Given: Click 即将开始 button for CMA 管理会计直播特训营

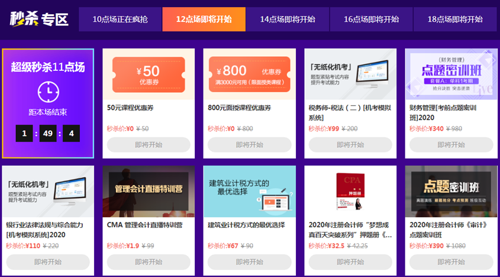Looking at the screenshot, I should [x=149, y=262].
